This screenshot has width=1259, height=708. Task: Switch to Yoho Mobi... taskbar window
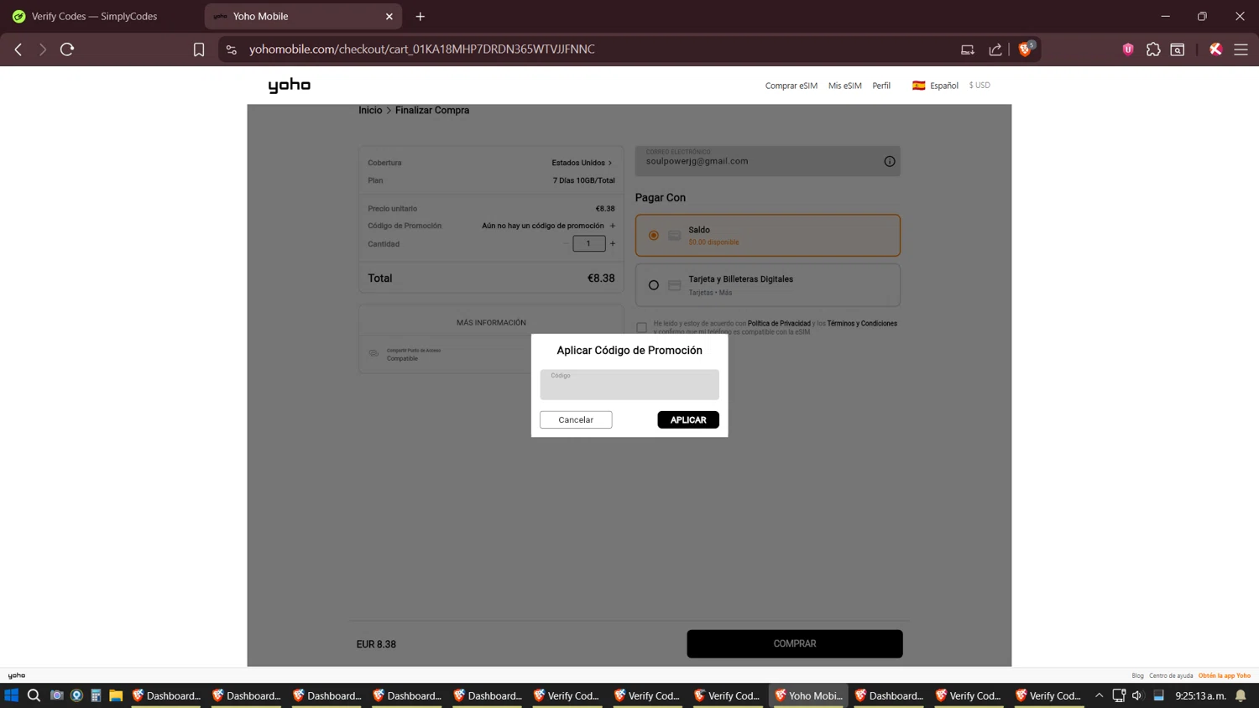tap(808, 695)
